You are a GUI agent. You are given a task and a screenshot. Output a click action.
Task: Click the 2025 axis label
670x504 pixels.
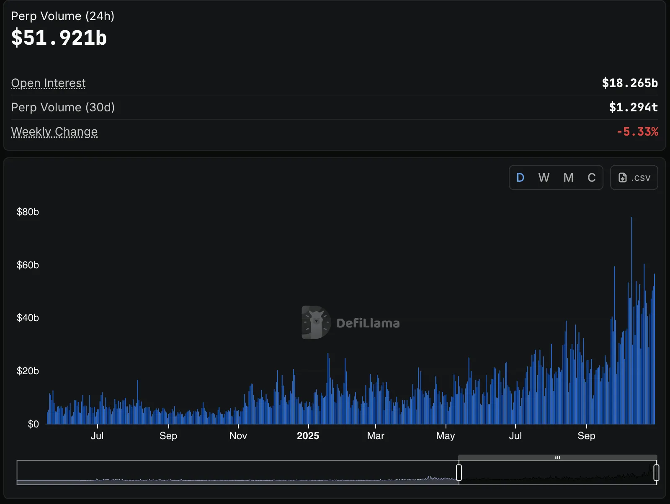(x=308, y=435)
